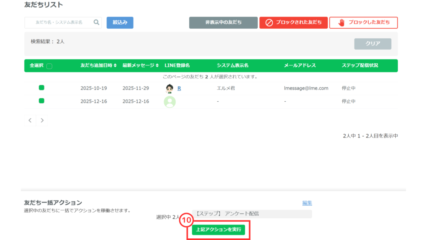Go to previous page with left chevron
427x240 pixels.
pyautogui.click(x=30, y=120)
